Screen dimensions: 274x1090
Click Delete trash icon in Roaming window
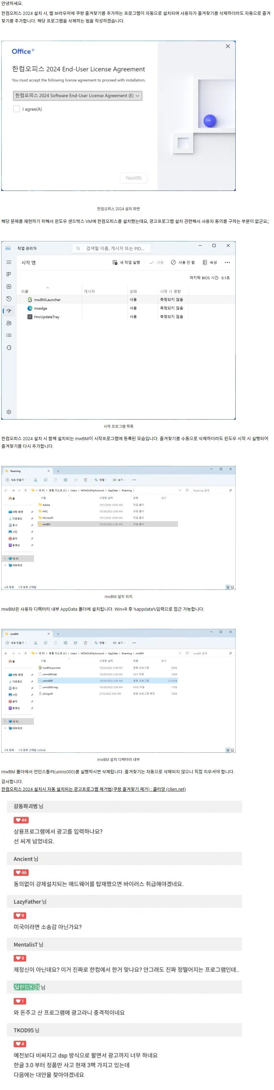85,480
